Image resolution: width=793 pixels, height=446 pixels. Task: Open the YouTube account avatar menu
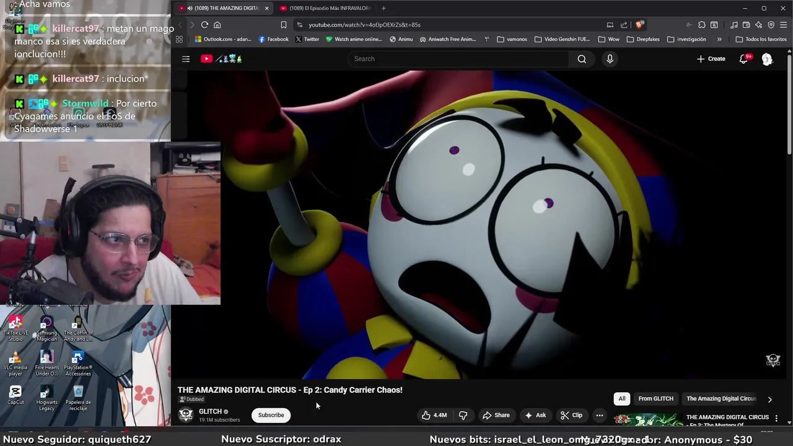click(x=767, y=59)
